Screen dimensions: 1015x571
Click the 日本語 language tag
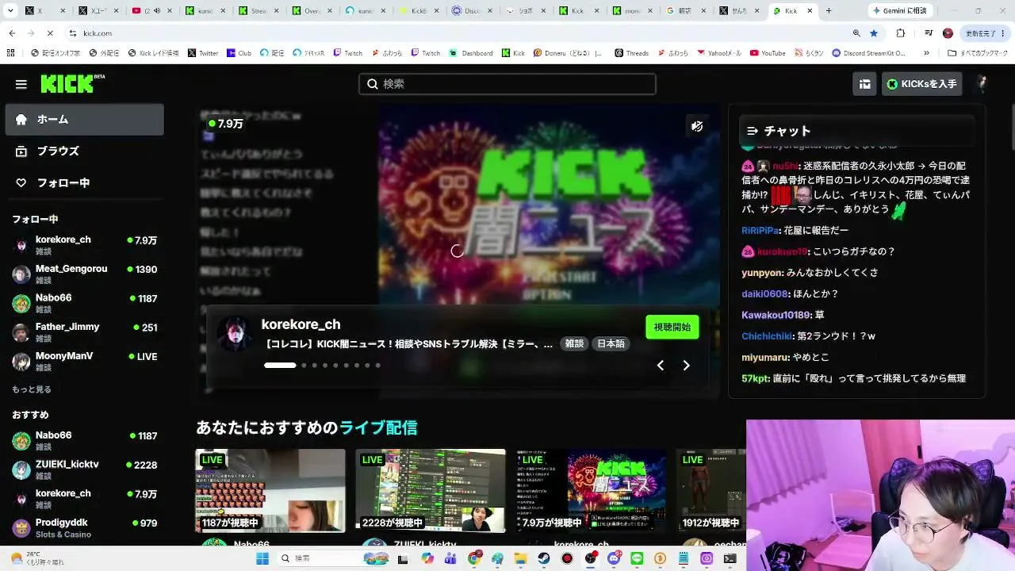[611, 344]
